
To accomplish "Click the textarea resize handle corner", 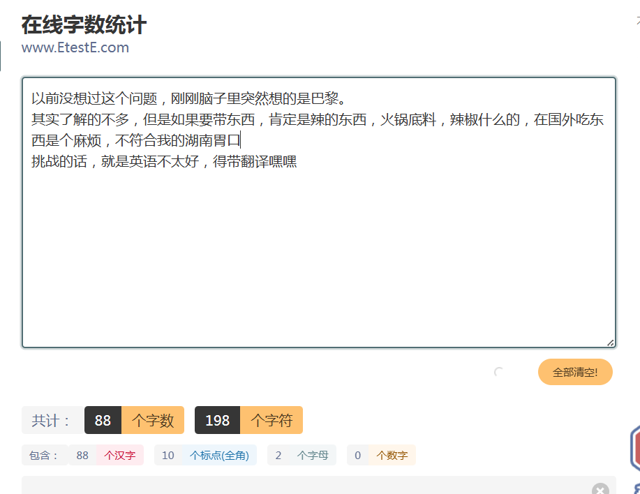I will [611, 343].
